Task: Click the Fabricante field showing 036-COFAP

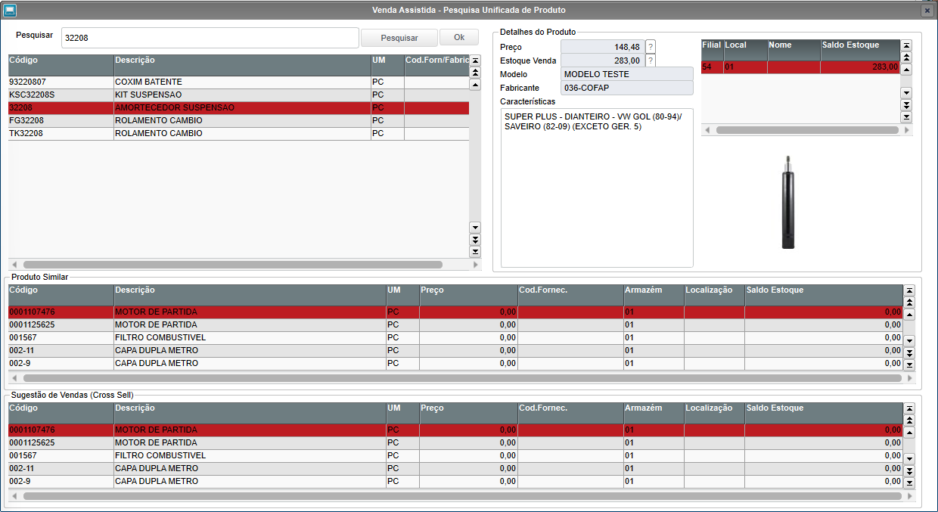Action: [627, 88]
